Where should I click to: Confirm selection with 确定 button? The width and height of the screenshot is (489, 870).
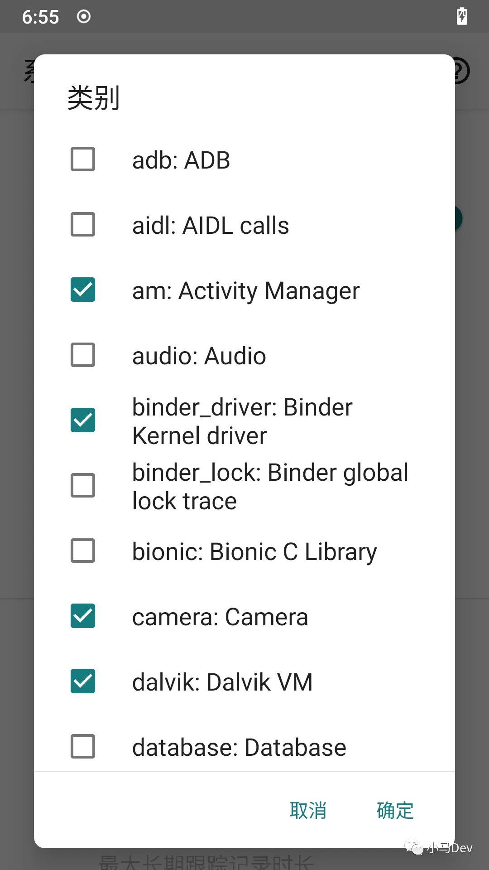point(395,811)
